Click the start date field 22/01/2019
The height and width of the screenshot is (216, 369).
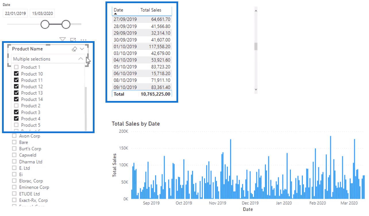point(15,13)
